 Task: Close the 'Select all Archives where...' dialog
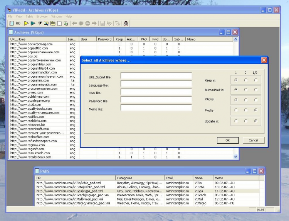[x=264, y=60]
